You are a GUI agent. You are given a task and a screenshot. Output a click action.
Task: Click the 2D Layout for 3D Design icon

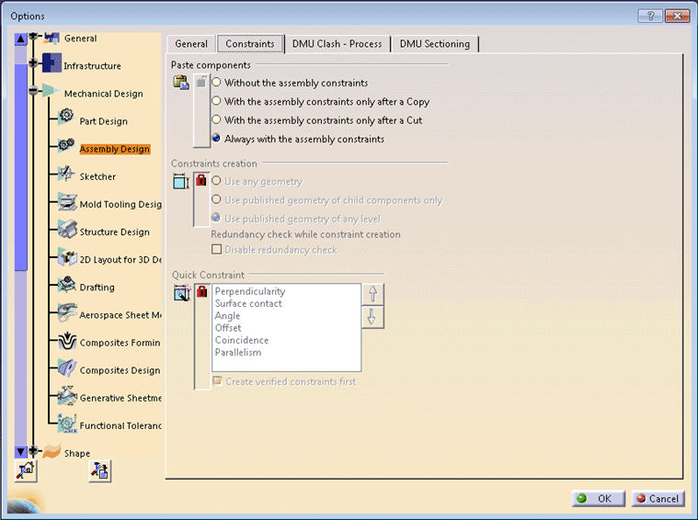68,257
